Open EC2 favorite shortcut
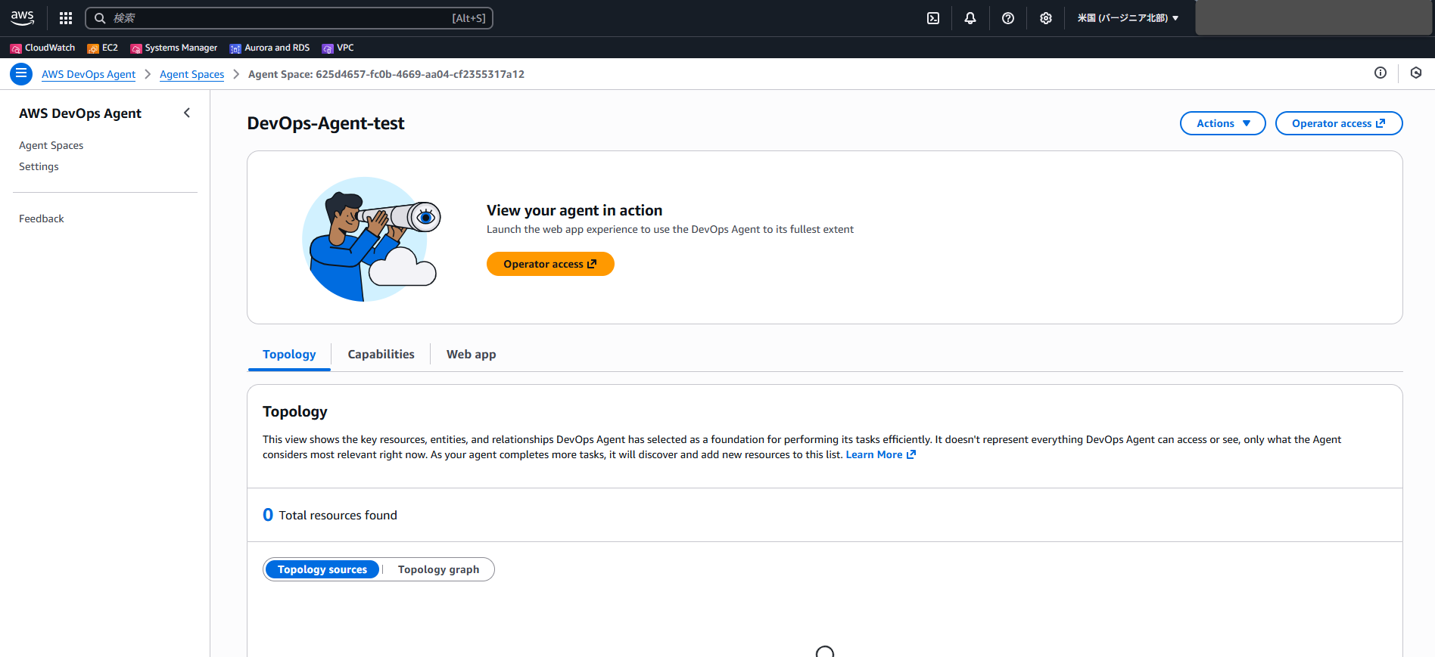This screenshot has width=1435, height=657. point(103,48)
